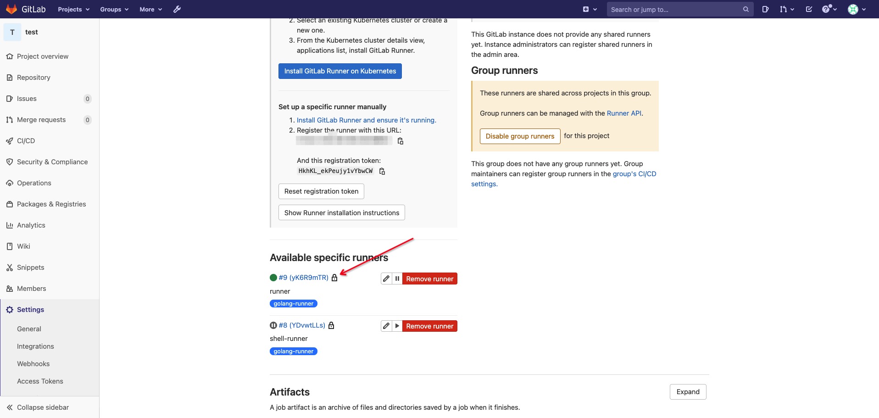The image size is (879, 418).
Task: Select Access Tokens settings submenu
Action: [40, 381]
